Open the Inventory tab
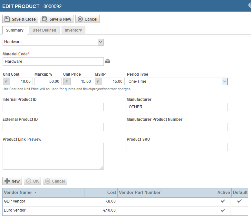This screenshot has width=251, height=218. pos(73,30)
